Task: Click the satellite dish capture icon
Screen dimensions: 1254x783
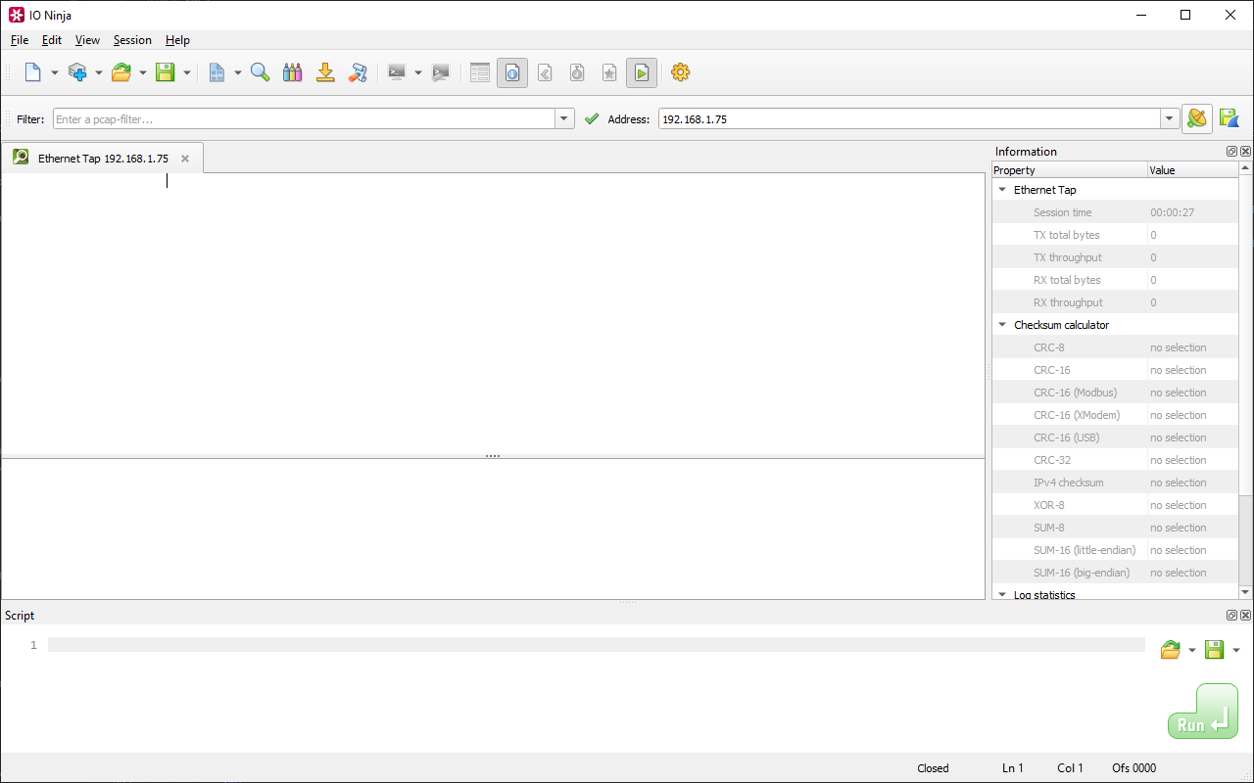Action: pyautogui.click(x=1196, y=118)
